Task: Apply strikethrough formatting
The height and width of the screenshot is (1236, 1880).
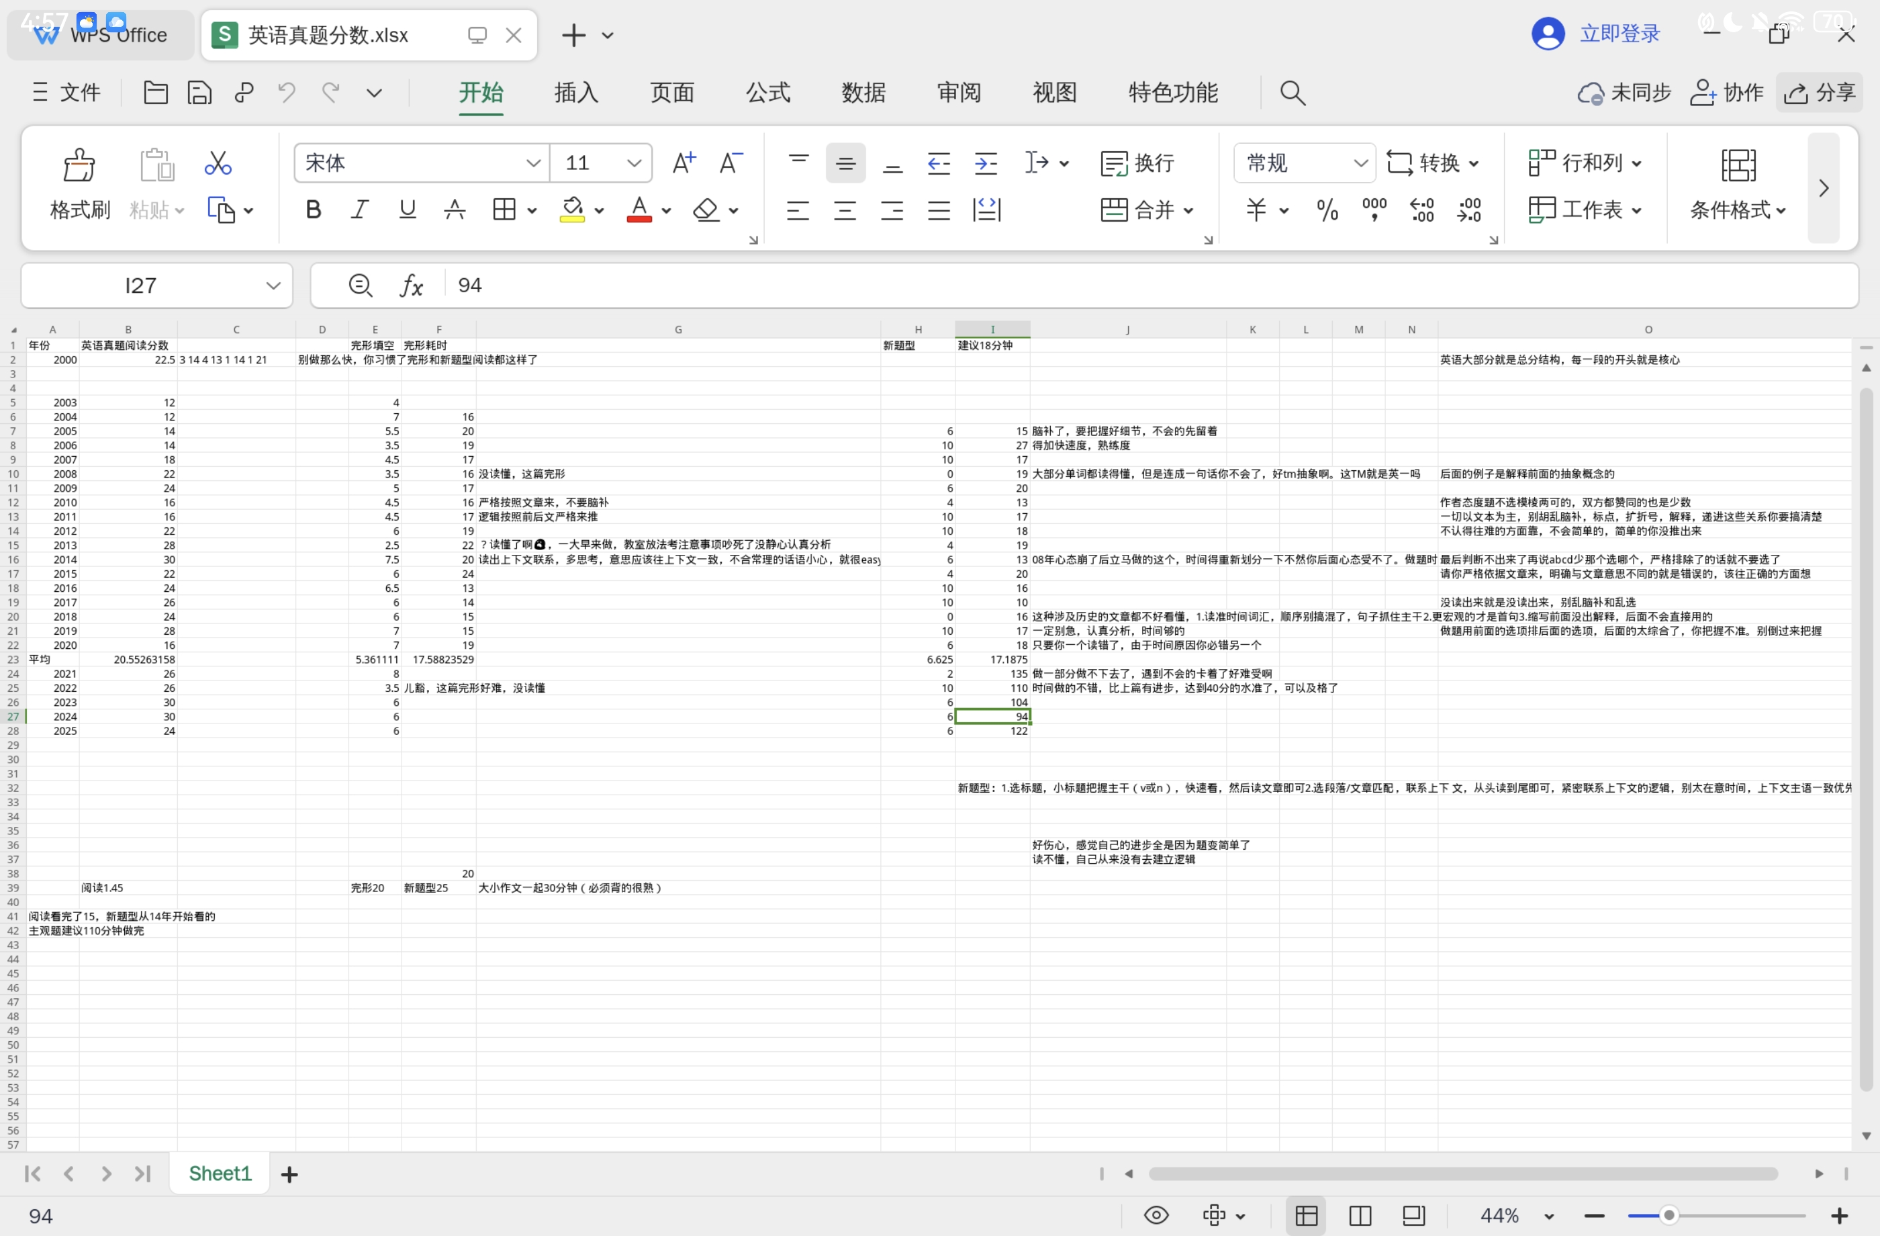Action: [x=454, y=210]
